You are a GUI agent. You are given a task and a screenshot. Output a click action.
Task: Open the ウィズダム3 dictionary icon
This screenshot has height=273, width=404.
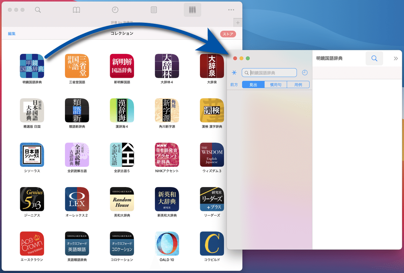click(212, 155)
